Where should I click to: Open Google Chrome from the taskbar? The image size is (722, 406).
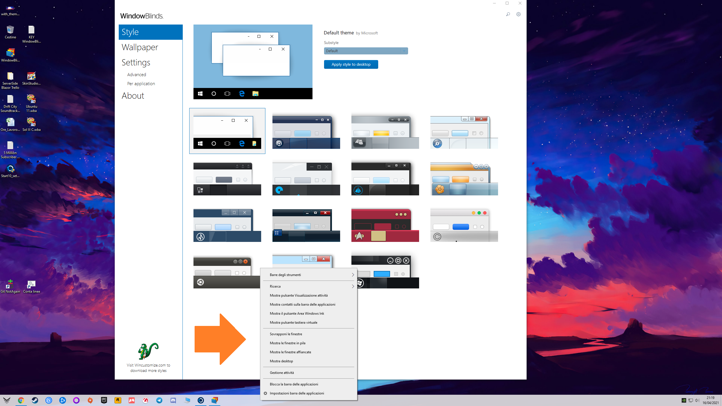pyautogui.click(x=21, y=400)
